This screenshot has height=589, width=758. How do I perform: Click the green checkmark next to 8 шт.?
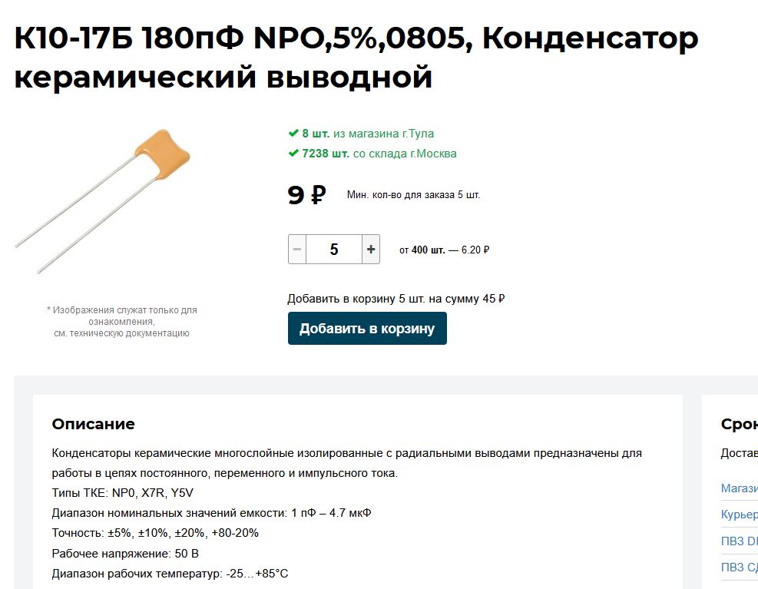(293, 133)
